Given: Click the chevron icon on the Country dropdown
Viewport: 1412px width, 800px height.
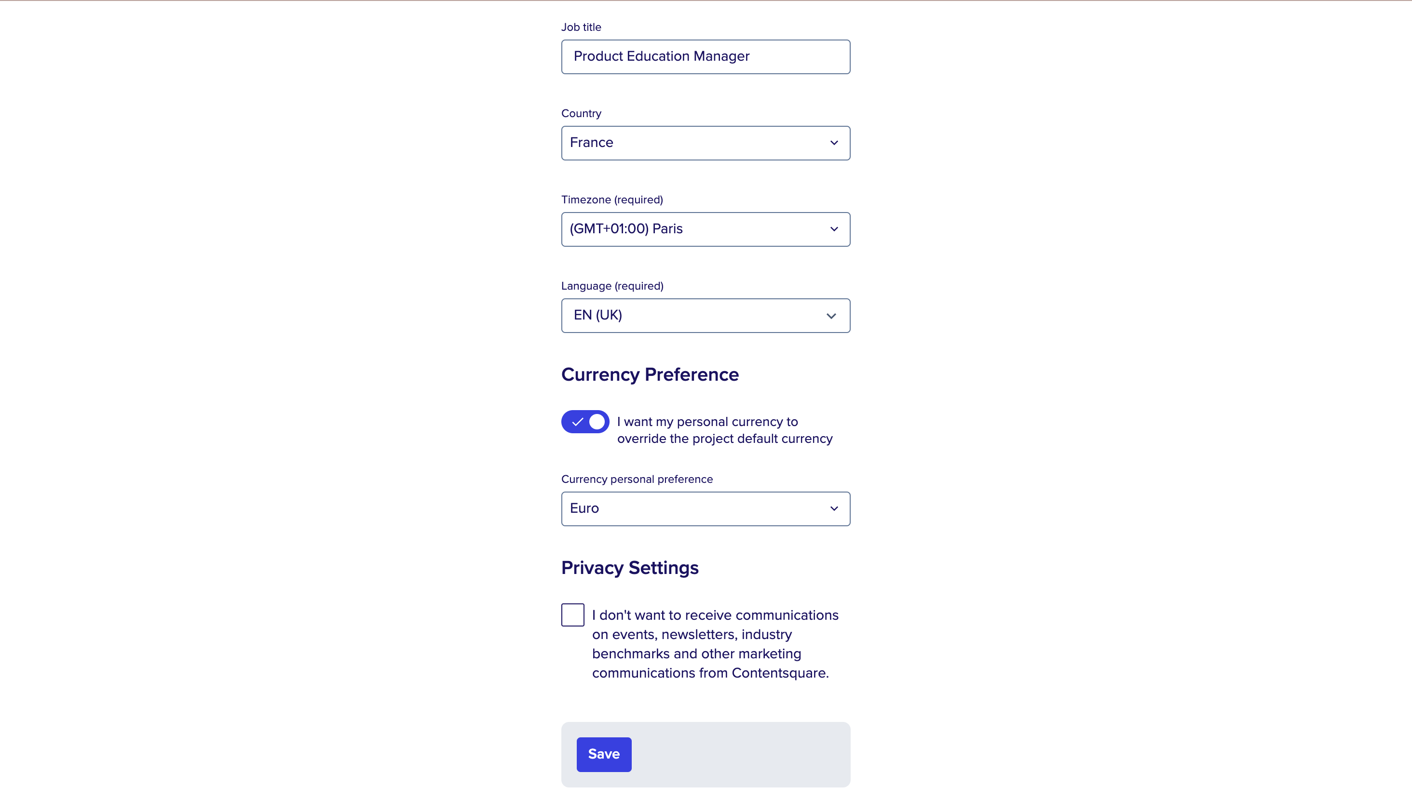Looking at the screenshot, I should pos(834,143).
